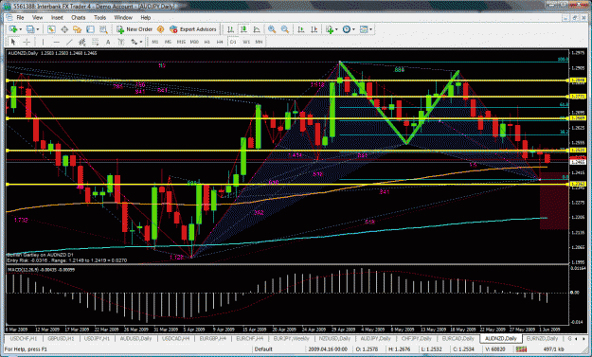Expand the Profiles dropdown arrow
Viewport: 592px width, 357px height.
click(x=37, y=29)
